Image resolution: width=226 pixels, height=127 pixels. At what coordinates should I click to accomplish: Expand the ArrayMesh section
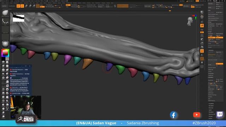[211, 104]
